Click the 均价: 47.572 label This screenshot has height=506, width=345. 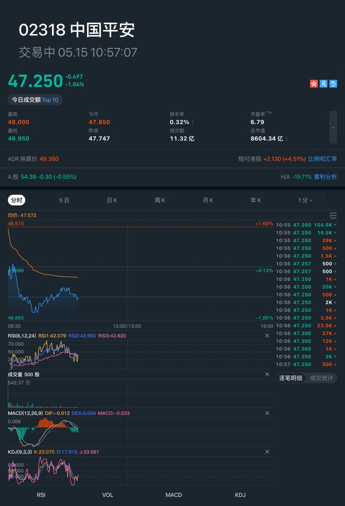pos(22,215)
